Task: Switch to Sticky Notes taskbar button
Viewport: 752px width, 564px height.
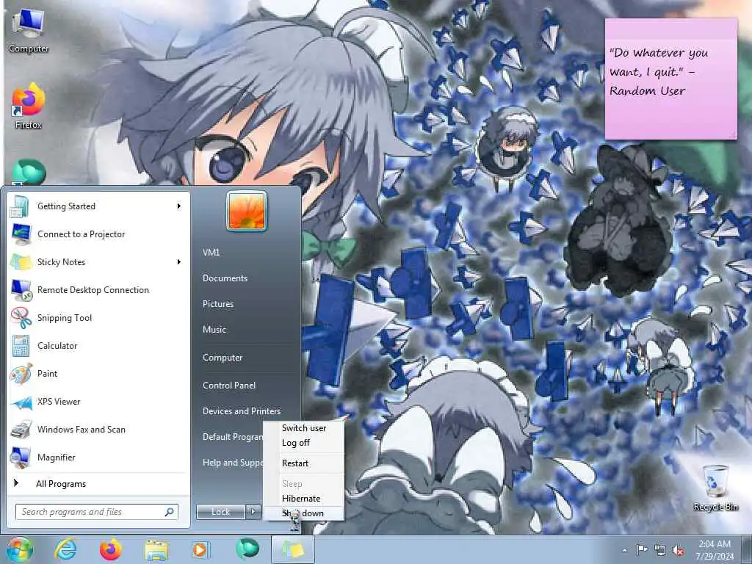Action: tap(293, 549)
